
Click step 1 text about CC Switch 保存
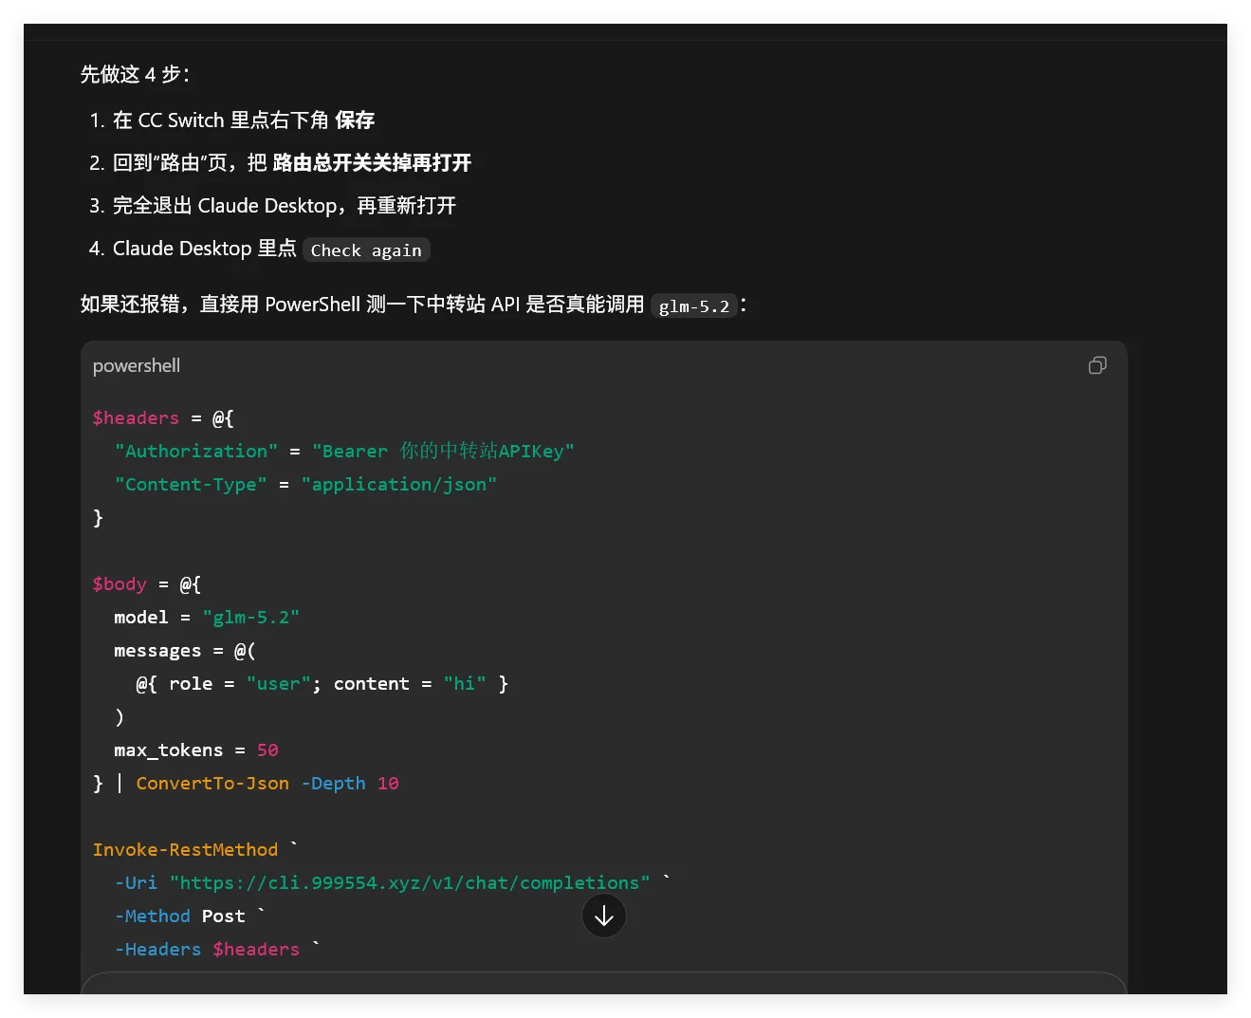(x=244, y=120)
